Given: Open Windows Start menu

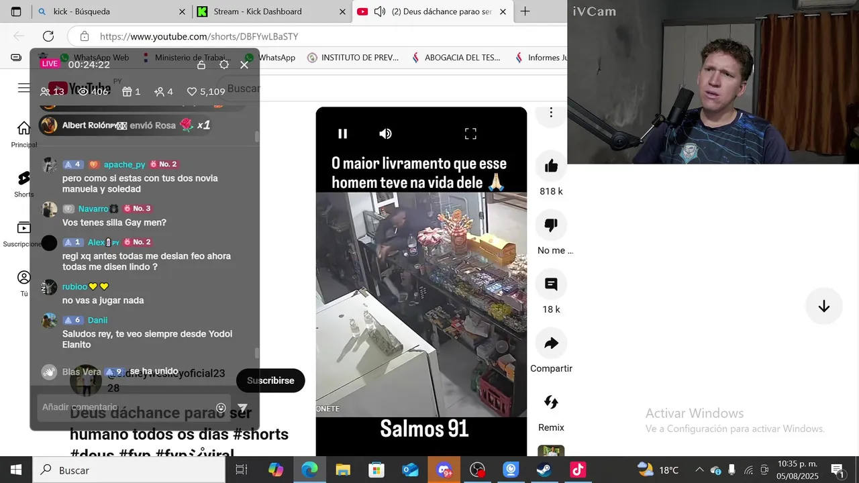Looking at the screenshot, I should [16, 470].
